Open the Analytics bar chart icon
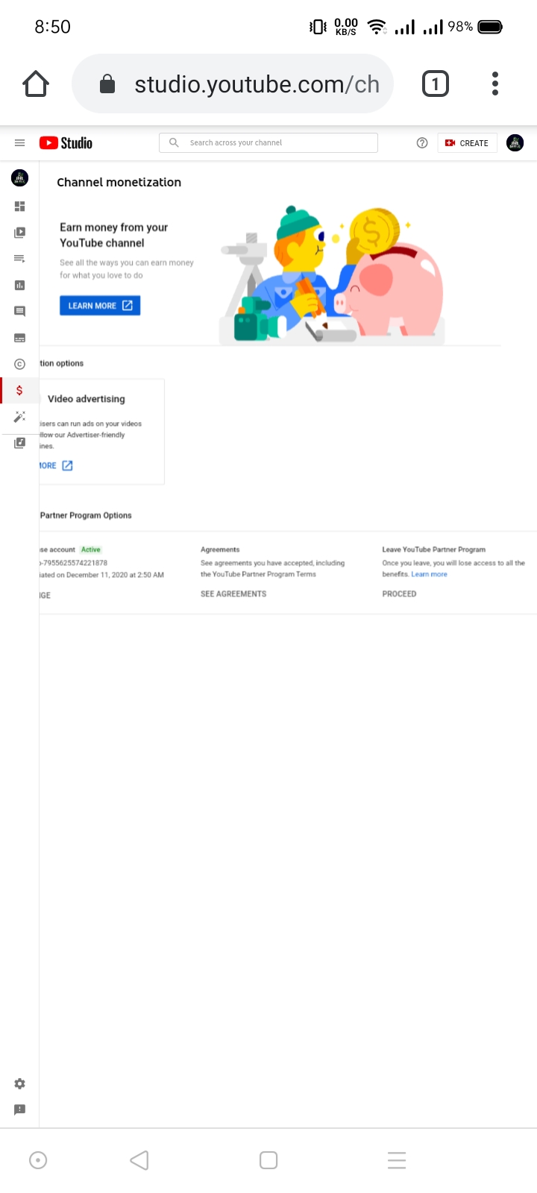The height and width of the screenshot is (1193, 537). point(20,285)
